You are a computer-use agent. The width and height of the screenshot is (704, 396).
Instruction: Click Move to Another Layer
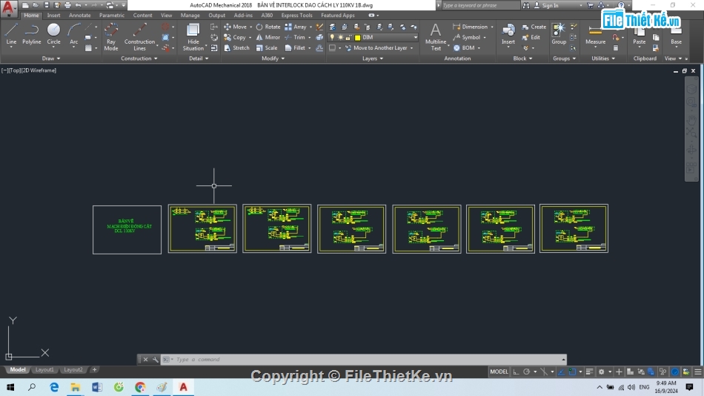click(376, 47)
